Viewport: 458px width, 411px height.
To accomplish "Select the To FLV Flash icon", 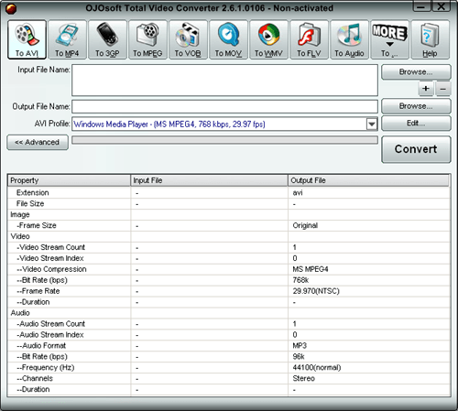I will (309, 39).
